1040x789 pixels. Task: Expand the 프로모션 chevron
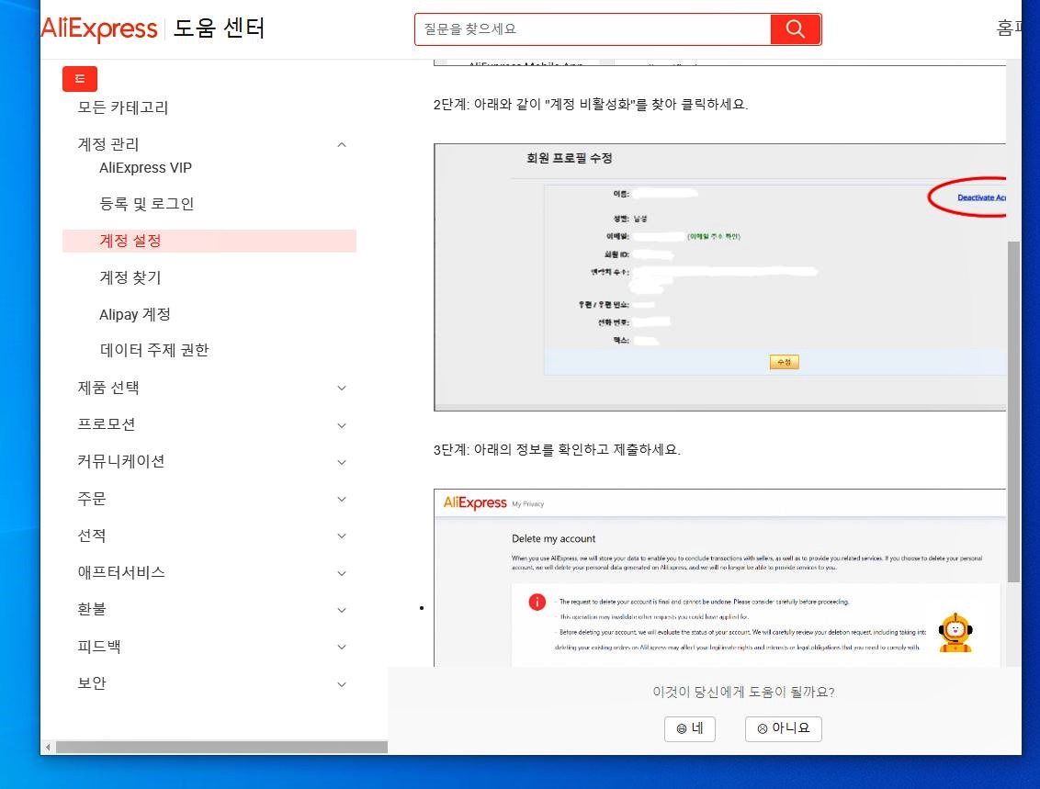coord(342,425)
